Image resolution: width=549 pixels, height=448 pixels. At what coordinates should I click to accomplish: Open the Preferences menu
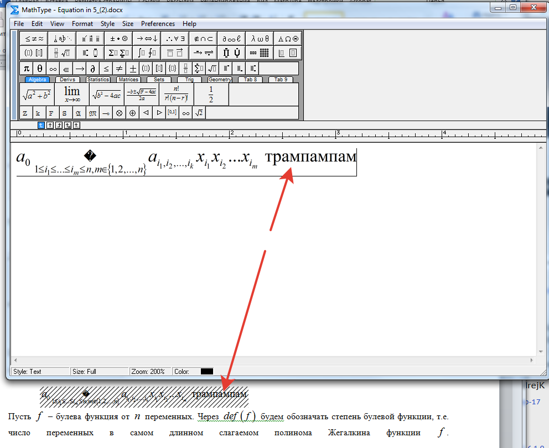[158, 24]
